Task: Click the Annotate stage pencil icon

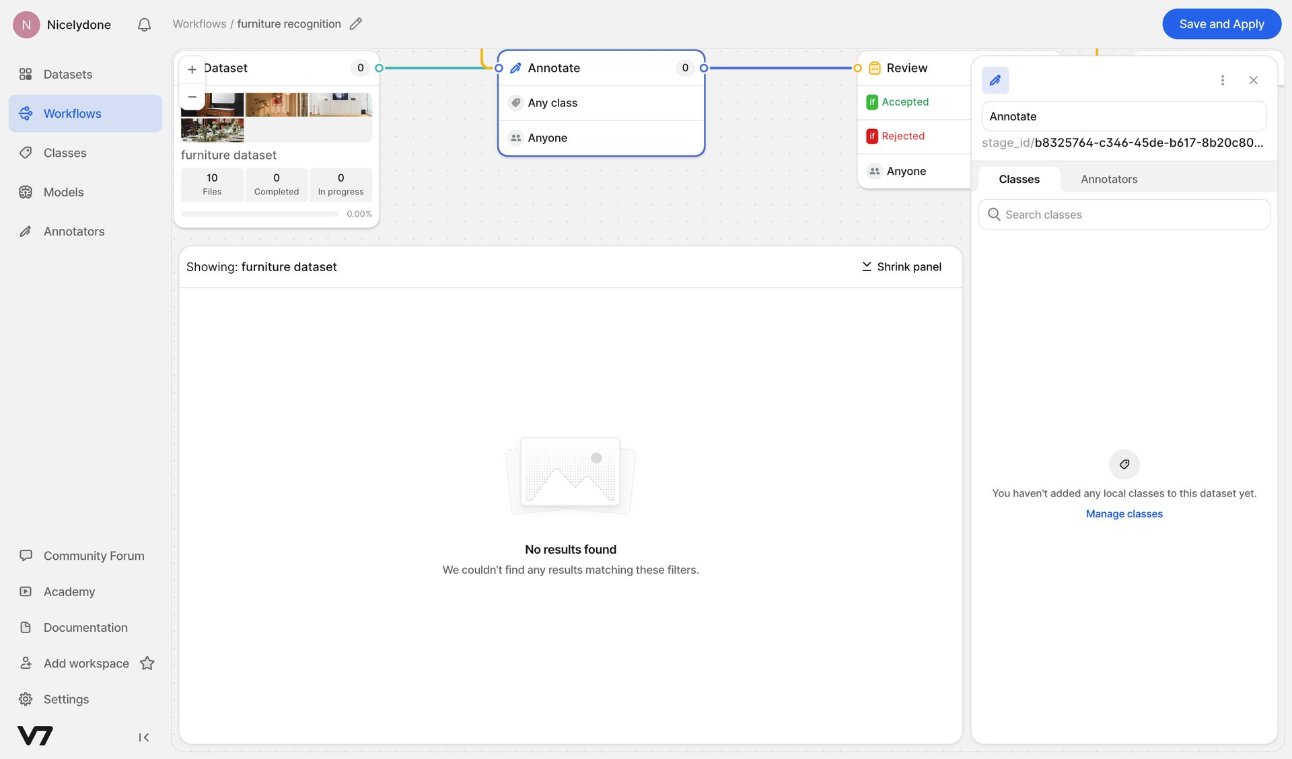Action: click(x=515, y=67)
